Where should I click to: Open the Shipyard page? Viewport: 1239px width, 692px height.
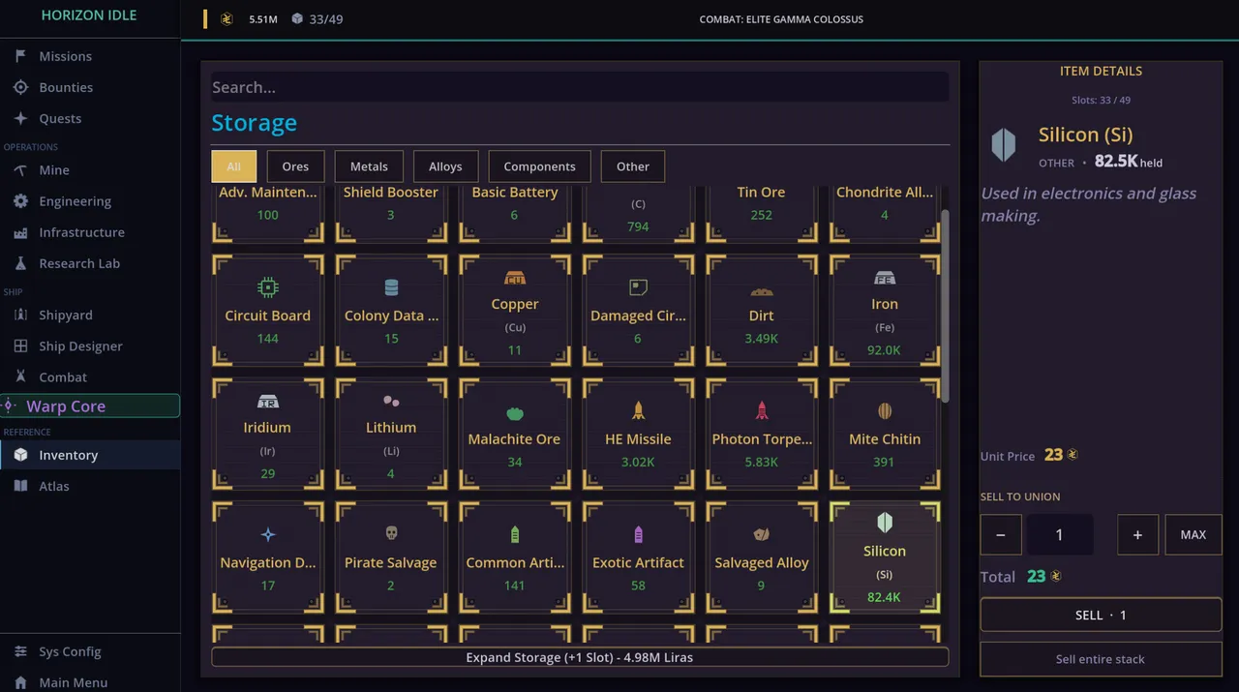(x=89, y=316)
